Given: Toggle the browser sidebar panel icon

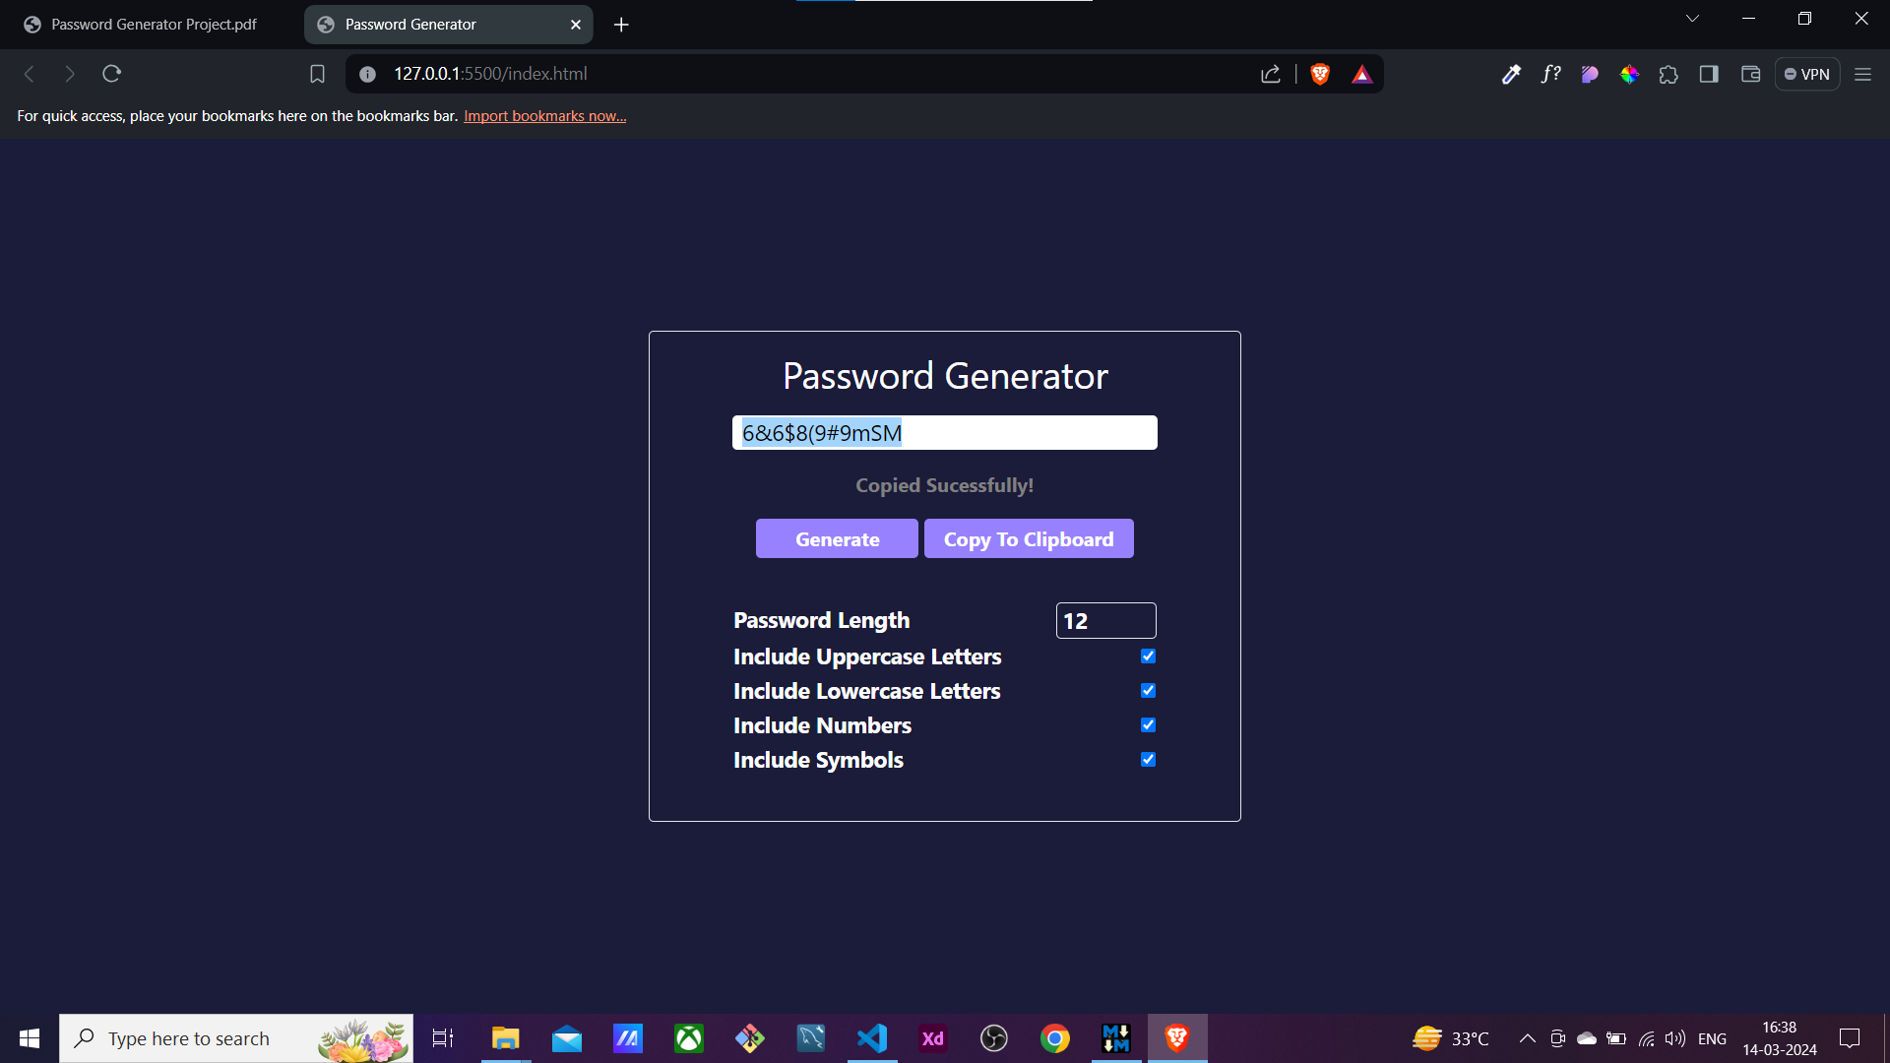Looking at the screenshot, I should pyautogui.click(x=1709, y=74).
